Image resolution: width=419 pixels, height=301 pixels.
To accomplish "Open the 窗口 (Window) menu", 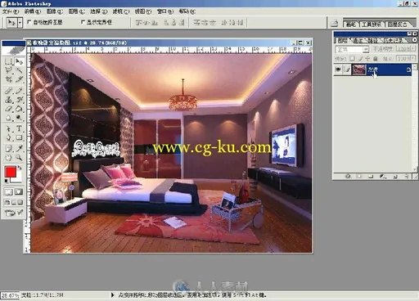I will (165, 11).
